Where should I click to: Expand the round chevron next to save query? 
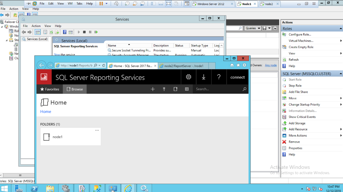click(275, 28)
